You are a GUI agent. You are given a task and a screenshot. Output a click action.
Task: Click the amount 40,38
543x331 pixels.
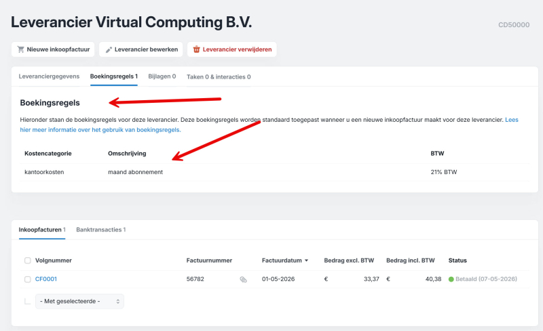[x=433, y=279]
